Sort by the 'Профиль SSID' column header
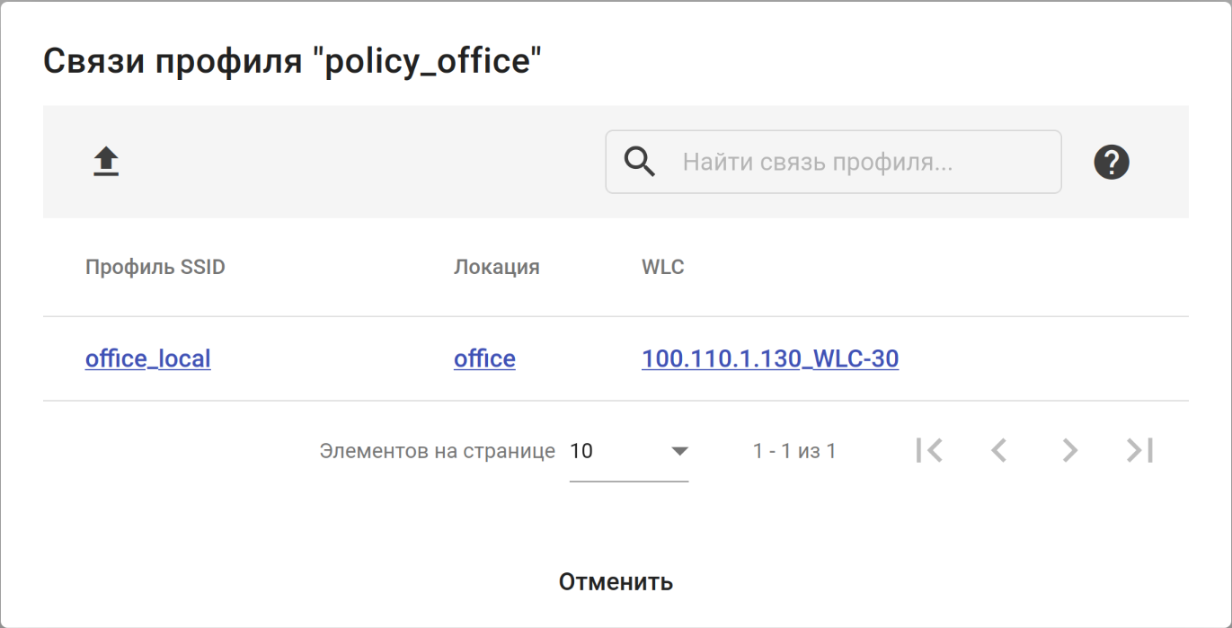The width and height of the screenshot is (1232, 628). pyautogui.click(x=155, y=268)
